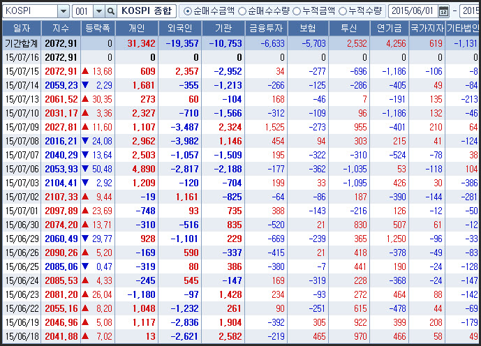This screenshot has height=346, width=481.
Task: Select the date row 15/06/30
Action: [x=22, y=225]
